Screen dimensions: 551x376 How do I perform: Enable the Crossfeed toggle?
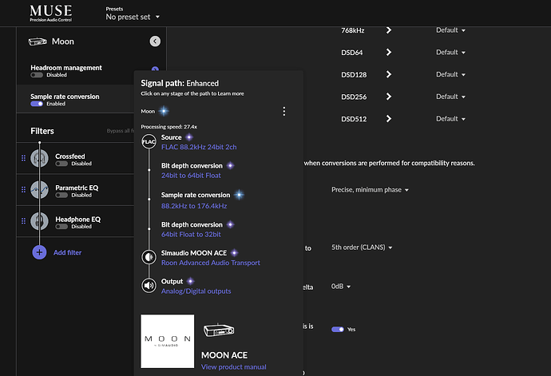[61, 164]
